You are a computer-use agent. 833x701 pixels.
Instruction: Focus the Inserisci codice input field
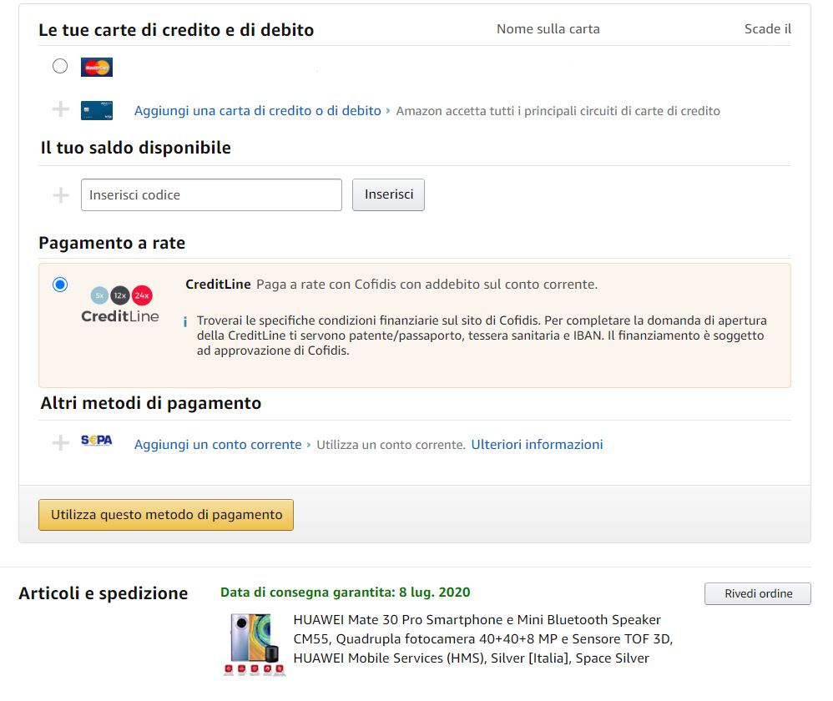211,195
